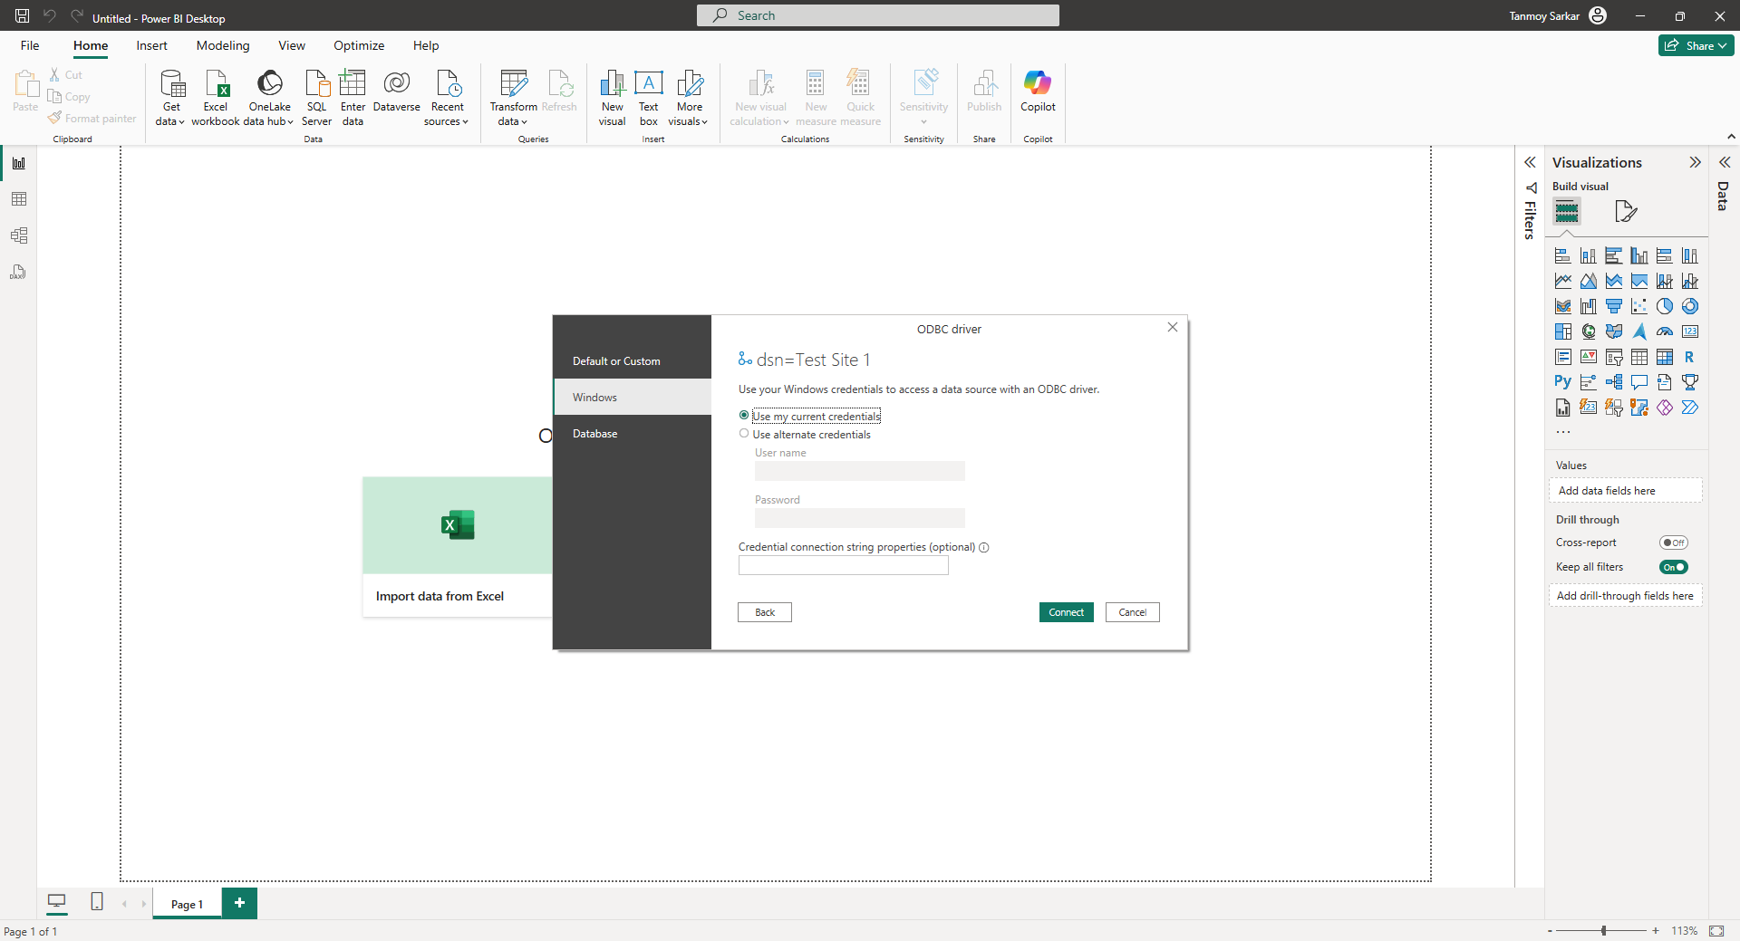
Task: Open Table view in left sidebar
Action: [19, 199]
